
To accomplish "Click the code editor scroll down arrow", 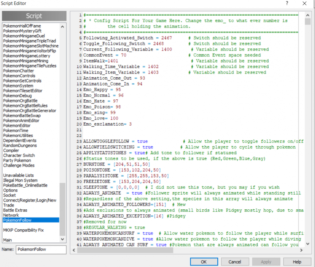I will point(308,244).
